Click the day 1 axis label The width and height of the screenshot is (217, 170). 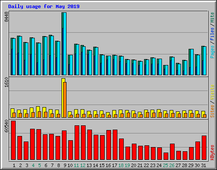(x=14, y=165)
